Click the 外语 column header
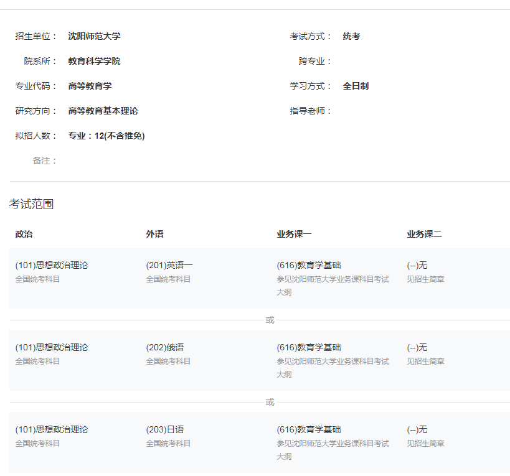This screenshot has width=510, height=476. (154, 234)
